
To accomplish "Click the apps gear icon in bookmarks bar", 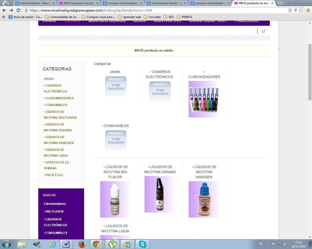I will pos(4,17).
